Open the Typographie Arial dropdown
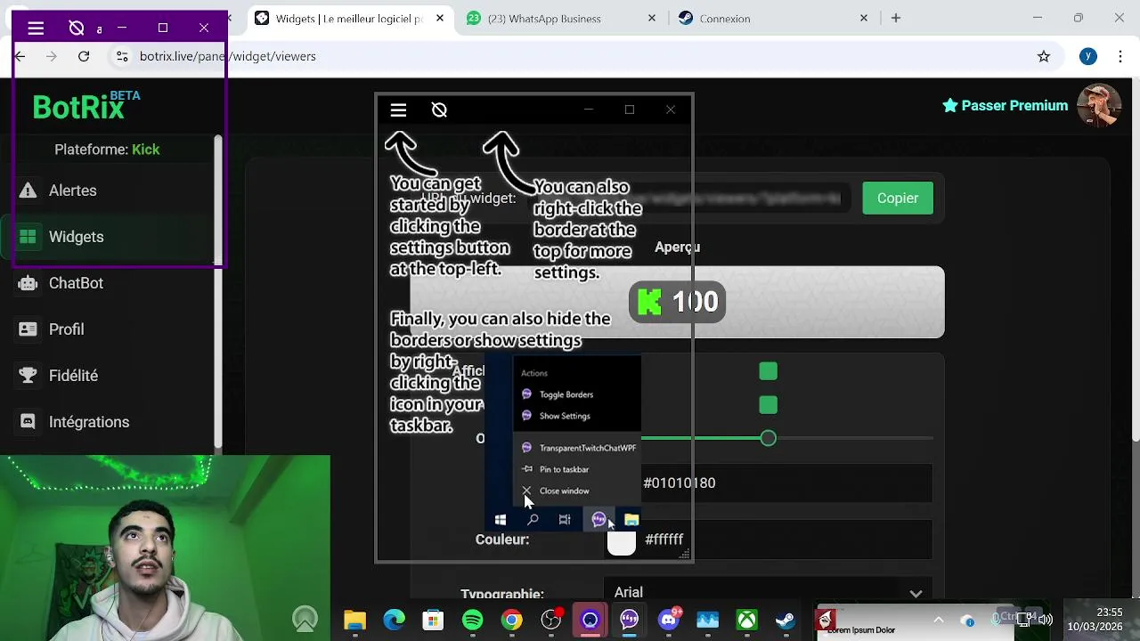 [768, 591]
